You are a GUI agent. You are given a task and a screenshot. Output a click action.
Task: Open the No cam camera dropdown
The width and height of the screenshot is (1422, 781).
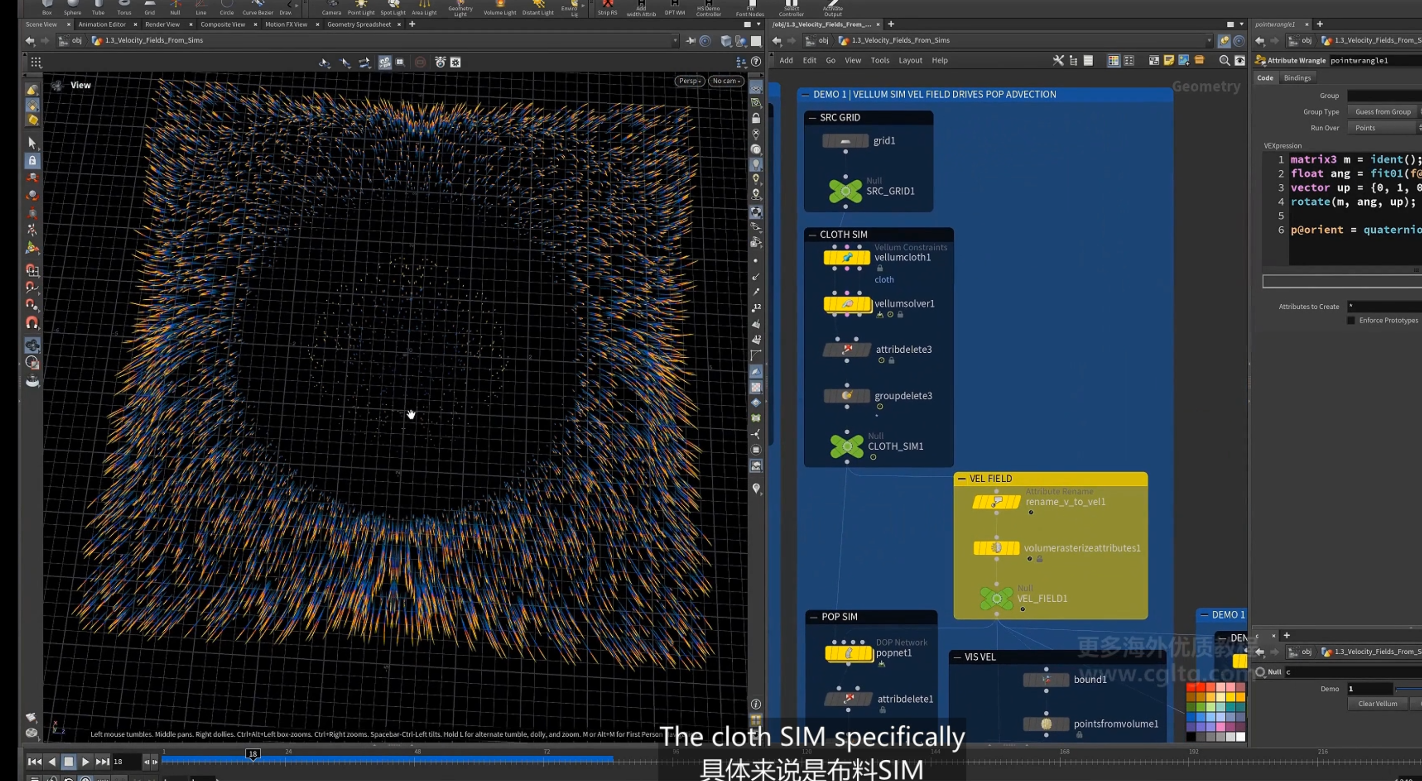[x=726, y=81]
